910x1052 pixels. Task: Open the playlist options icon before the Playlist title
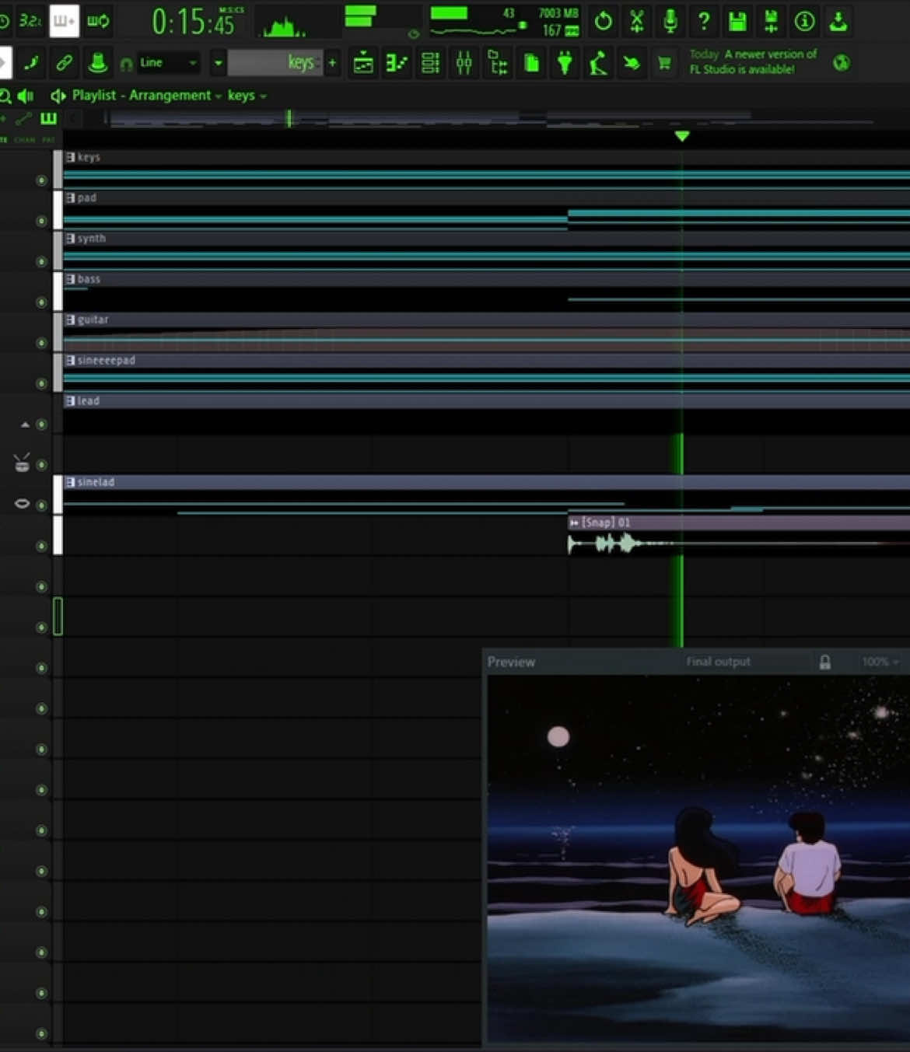(x=58, y=96)
